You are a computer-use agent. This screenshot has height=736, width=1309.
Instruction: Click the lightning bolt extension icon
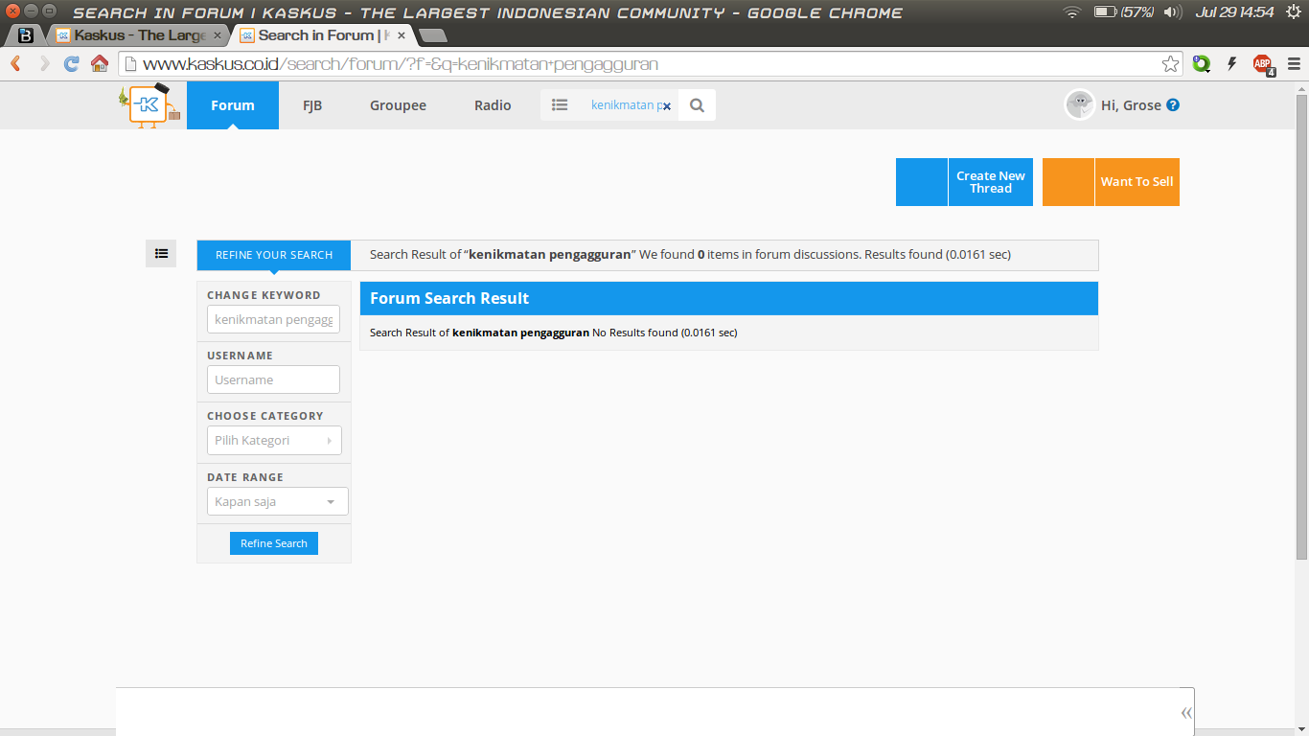(1232, 64)
